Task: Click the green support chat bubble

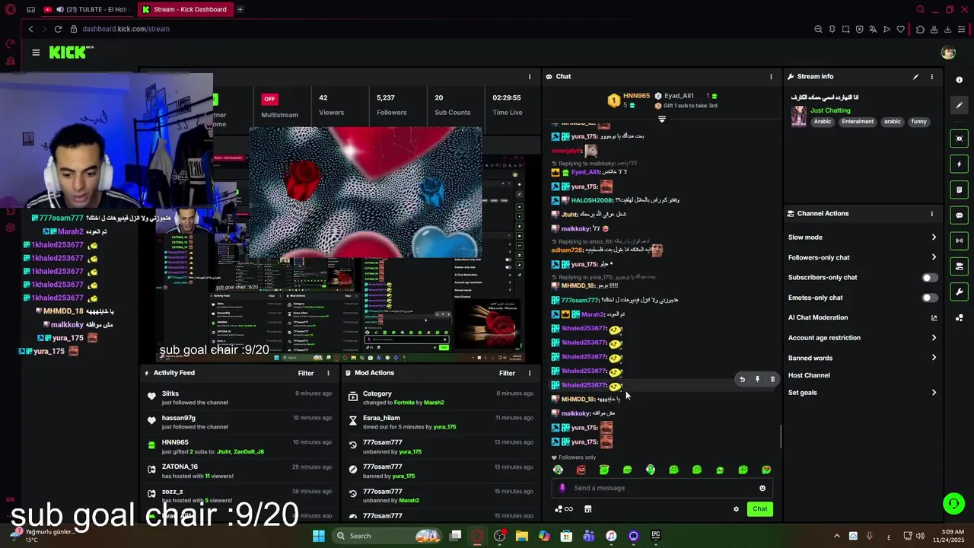Action: point(953,503)
